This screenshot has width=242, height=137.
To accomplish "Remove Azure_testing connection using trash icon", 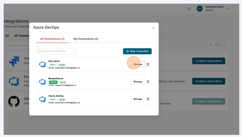I will pyautogui.click(x=148, y=99).
